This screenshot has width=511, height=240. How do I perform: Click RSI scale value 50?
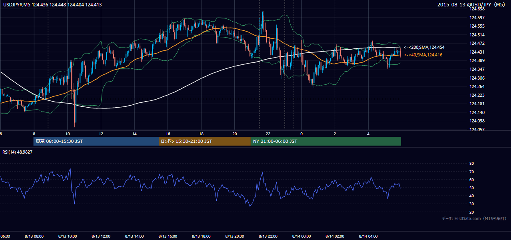(x=471, y=188)
